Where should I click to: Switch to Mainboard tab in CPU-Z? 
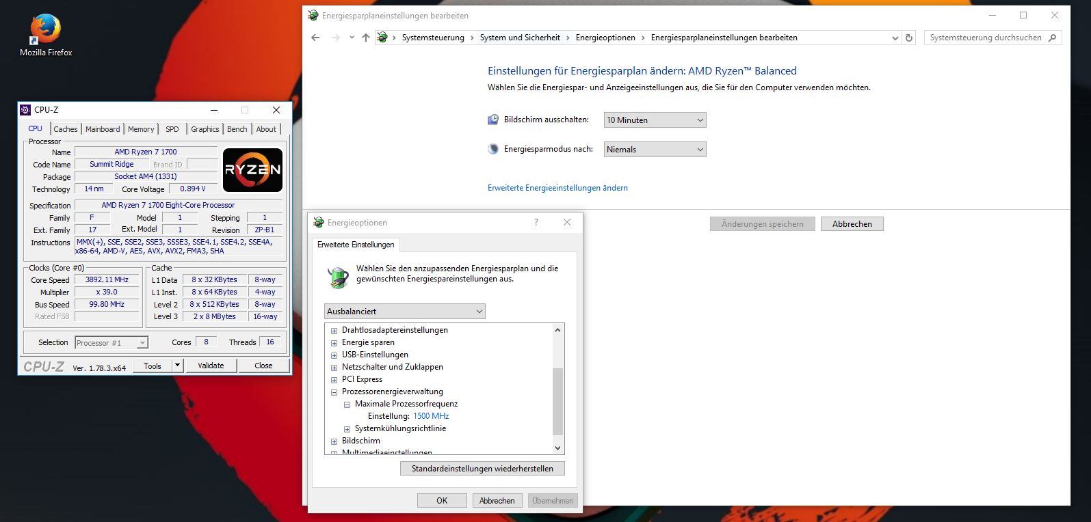coord(103,129)
